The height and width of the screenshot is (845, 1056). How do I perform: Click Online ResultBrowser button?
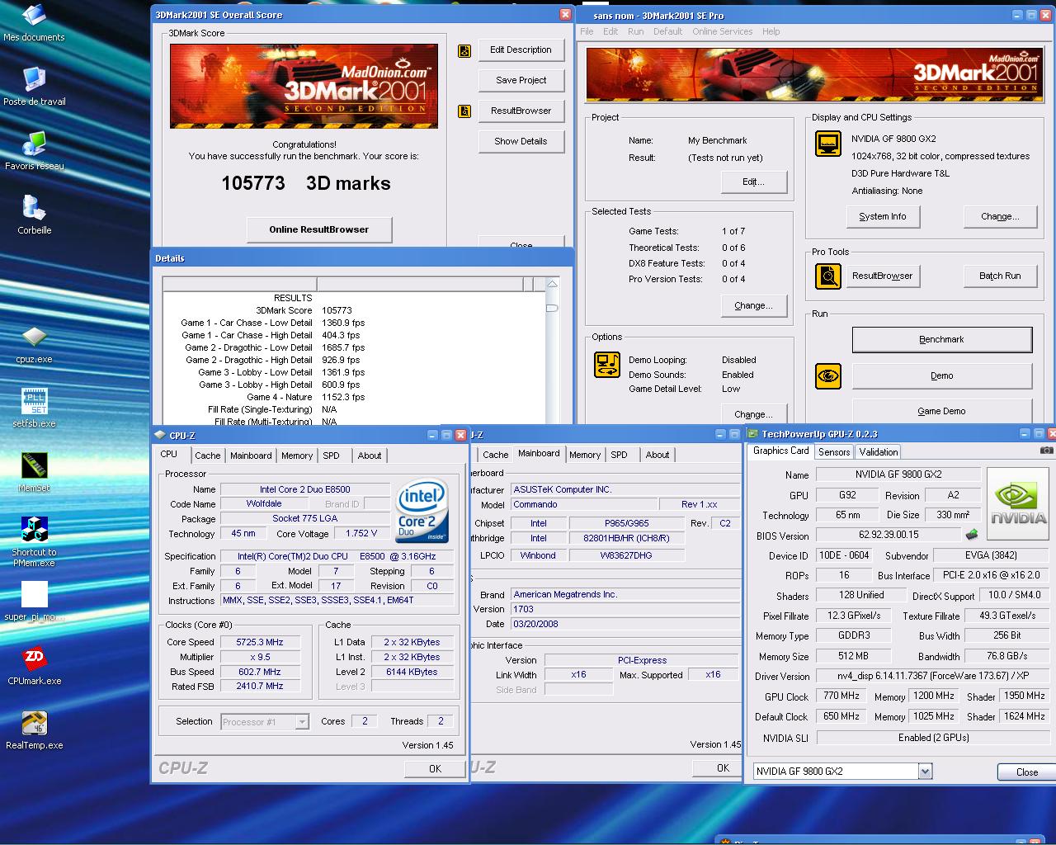(319, 229)
